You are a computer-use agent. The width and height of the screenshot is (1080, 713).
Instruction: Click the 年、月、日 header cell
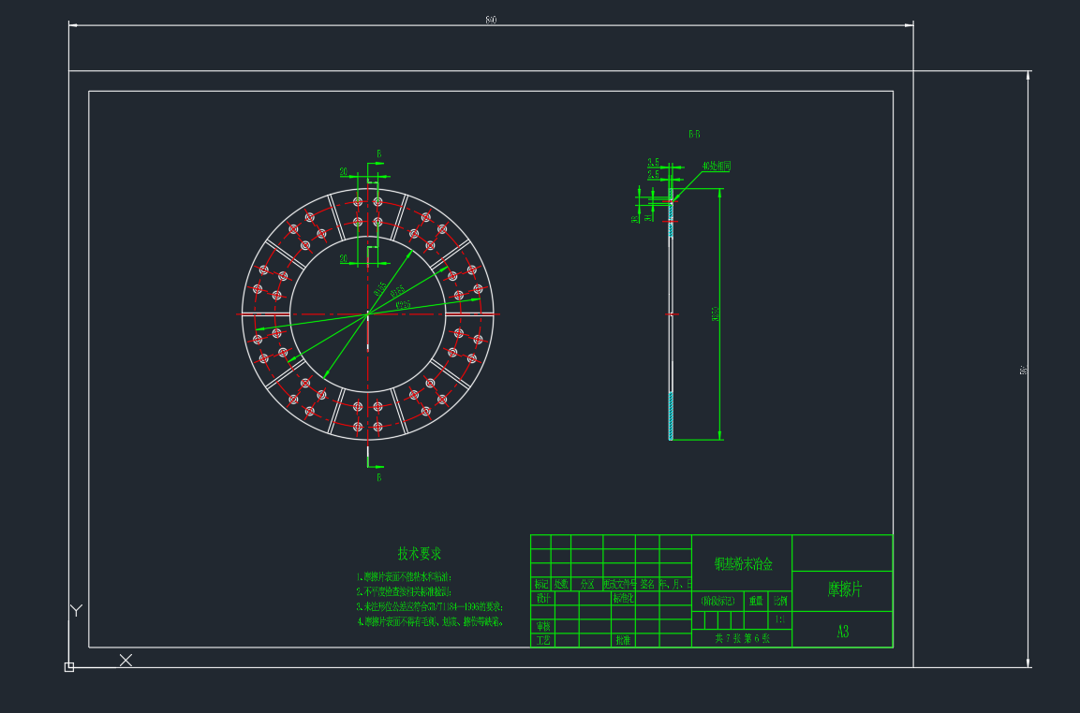tap(675, 584)
